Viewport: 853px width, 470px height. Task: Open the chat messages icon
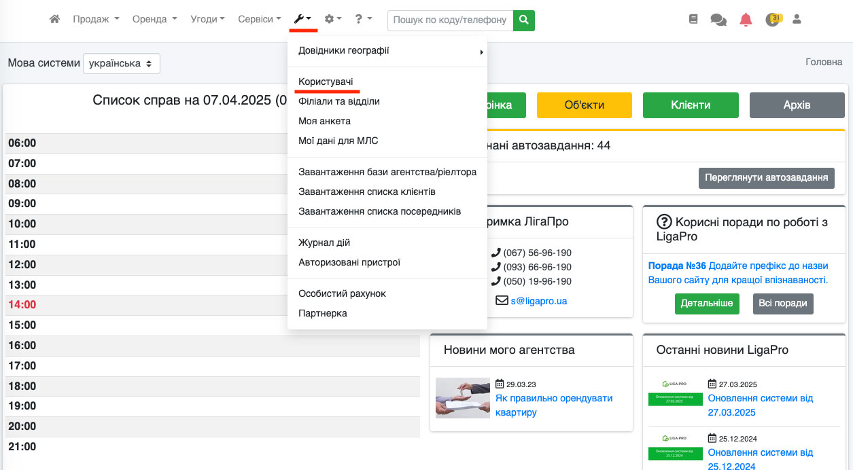[718, 20]
